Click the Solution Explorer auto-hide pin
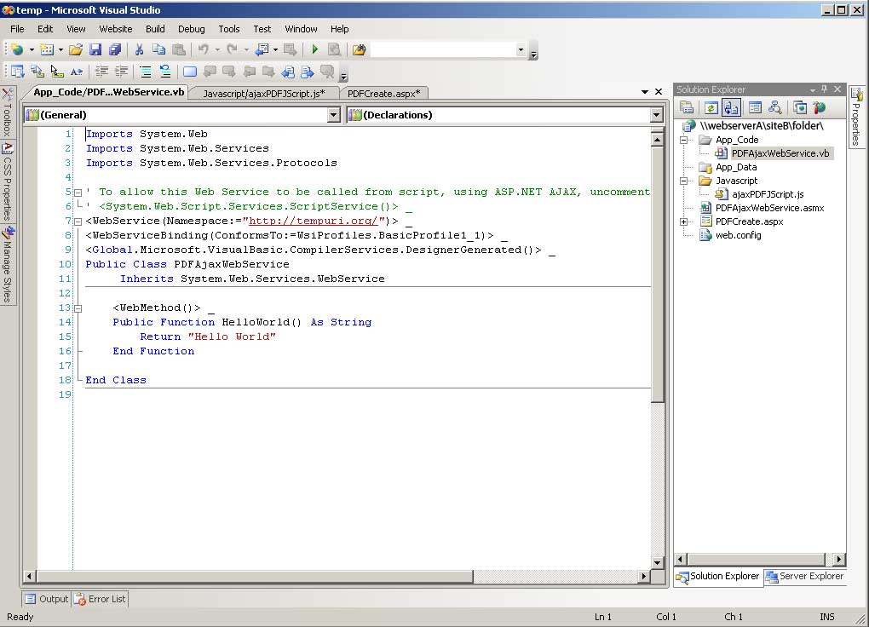Screen dimensions: 869x627 click(825, 89)
